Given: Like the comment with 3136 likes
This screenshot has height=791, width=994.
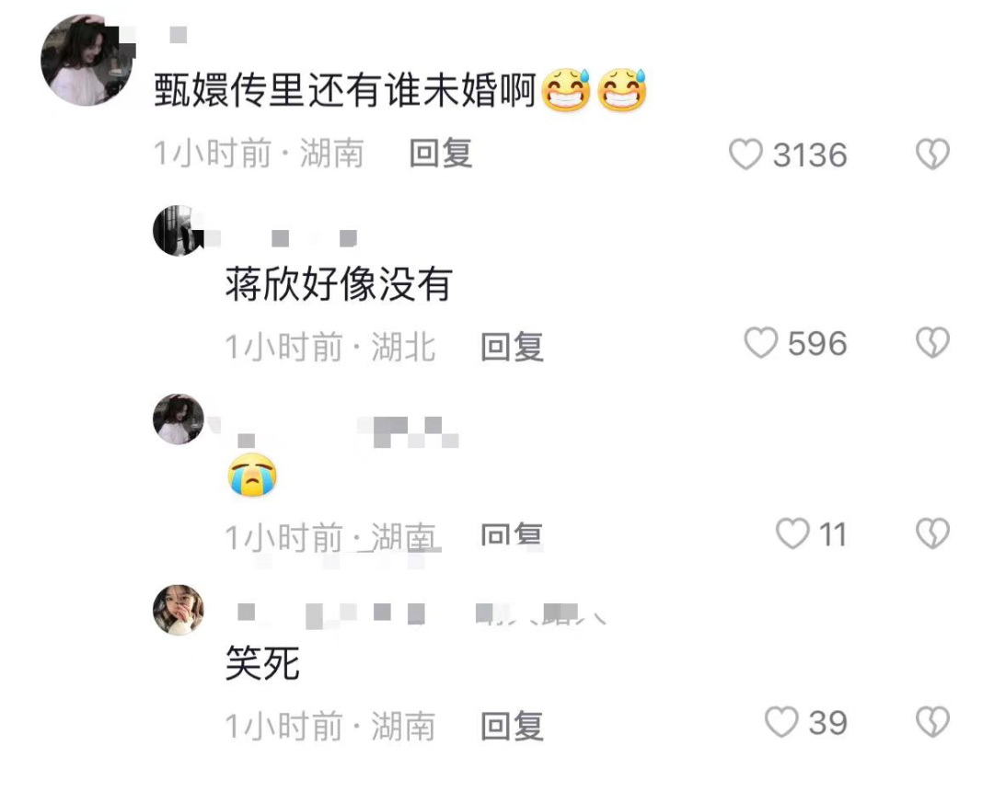Looking at the screenshot, I should pyautogui.click(x=745, y=155).
